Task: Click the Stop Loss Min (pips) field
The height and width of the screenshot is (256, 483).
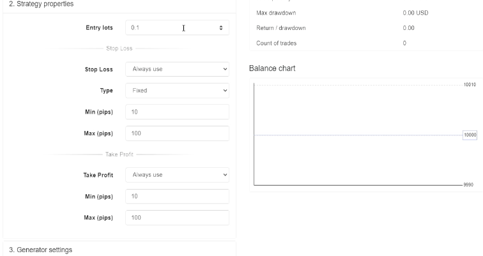Action: 177,112
